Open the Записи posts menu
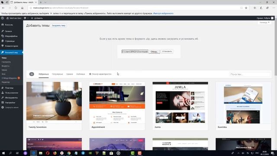 click(8, 31)
